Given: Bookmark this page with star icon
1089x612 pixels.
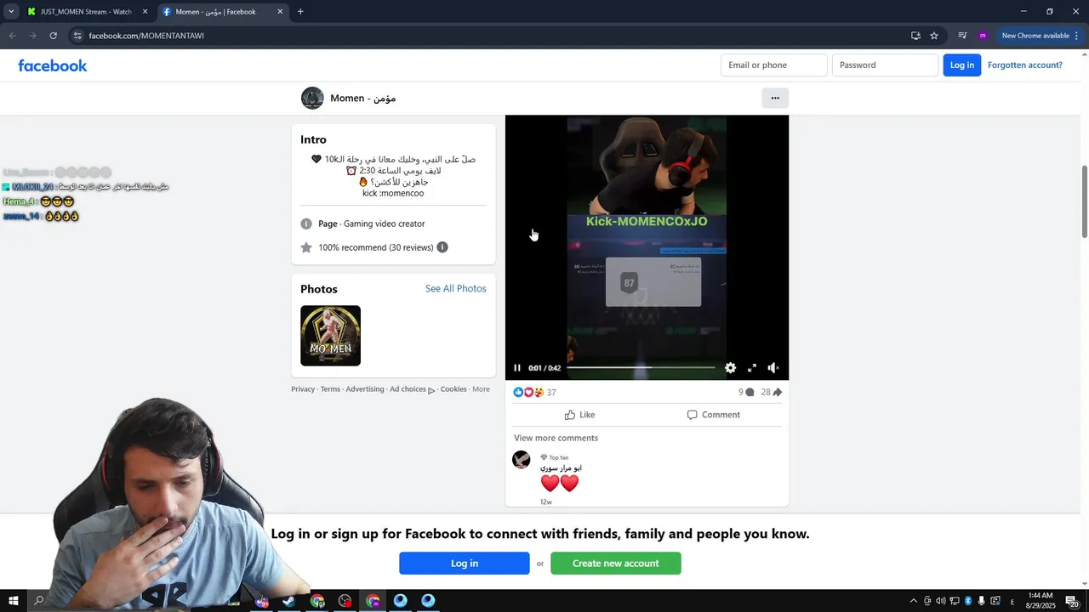Looking at the screenshot, I should [934, 36].
